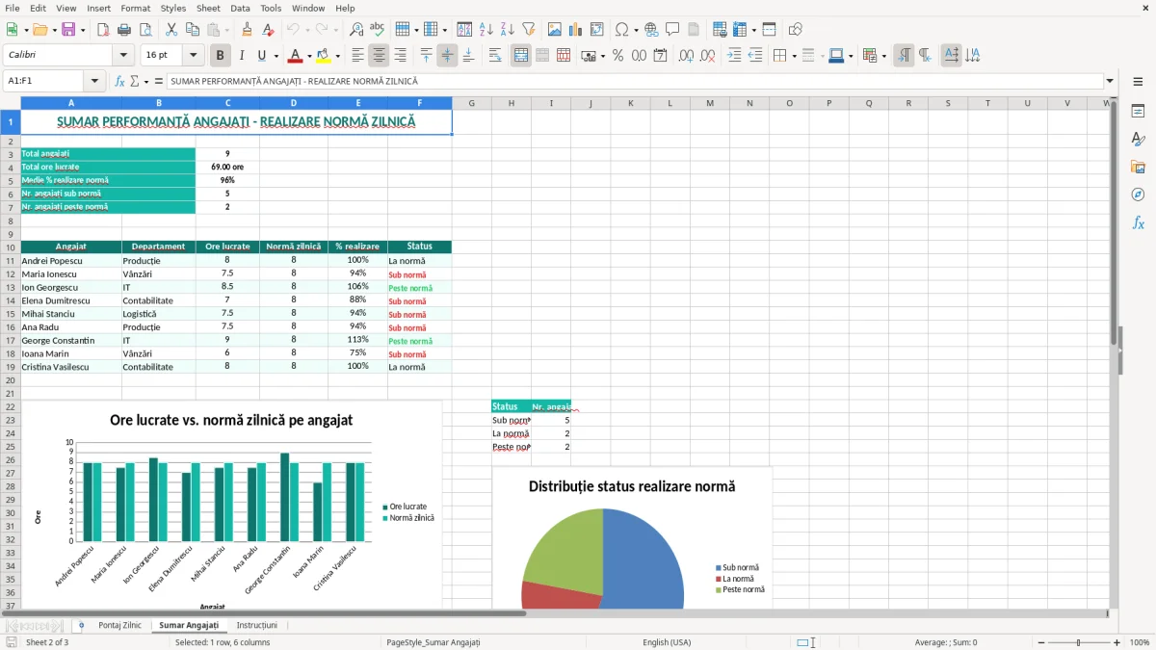Click the pie chart Distribuție status
Image resolution: width=1156 pixels, height=650 pixels.
pos(632,539)
